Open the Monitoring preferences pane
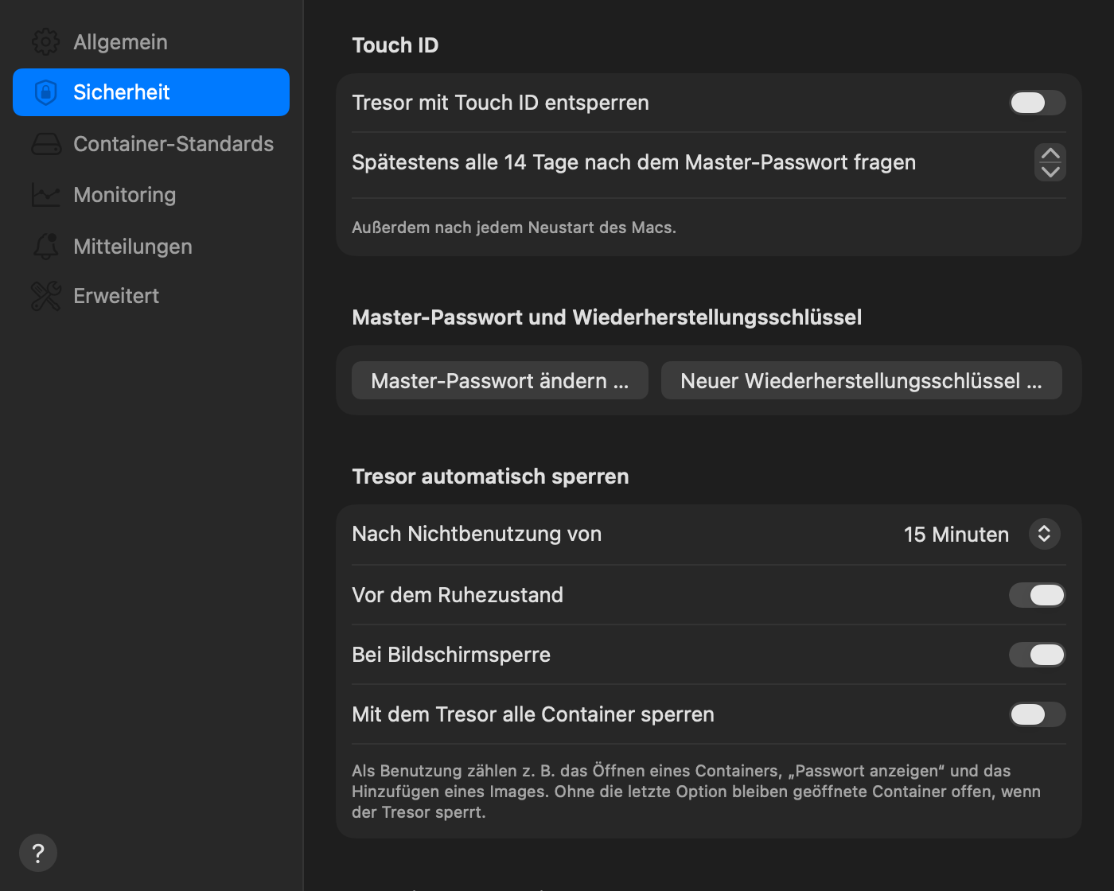1114x891 pixels. [151, 195]
